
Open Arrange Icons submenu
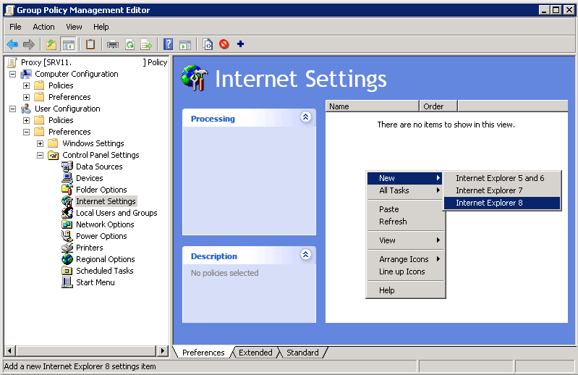pyautogui.click(x=405, y=259)
